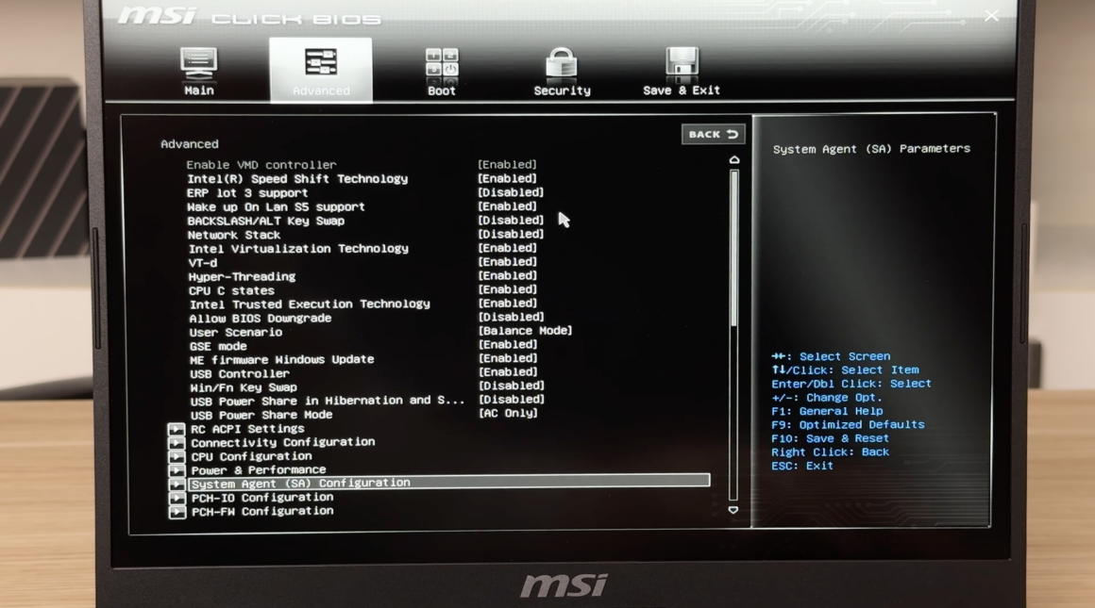Viewport: 1095px width, 608px height.
Task: Open System Agent (SA) Configuration submenu
Action: [x=449, y=483]
